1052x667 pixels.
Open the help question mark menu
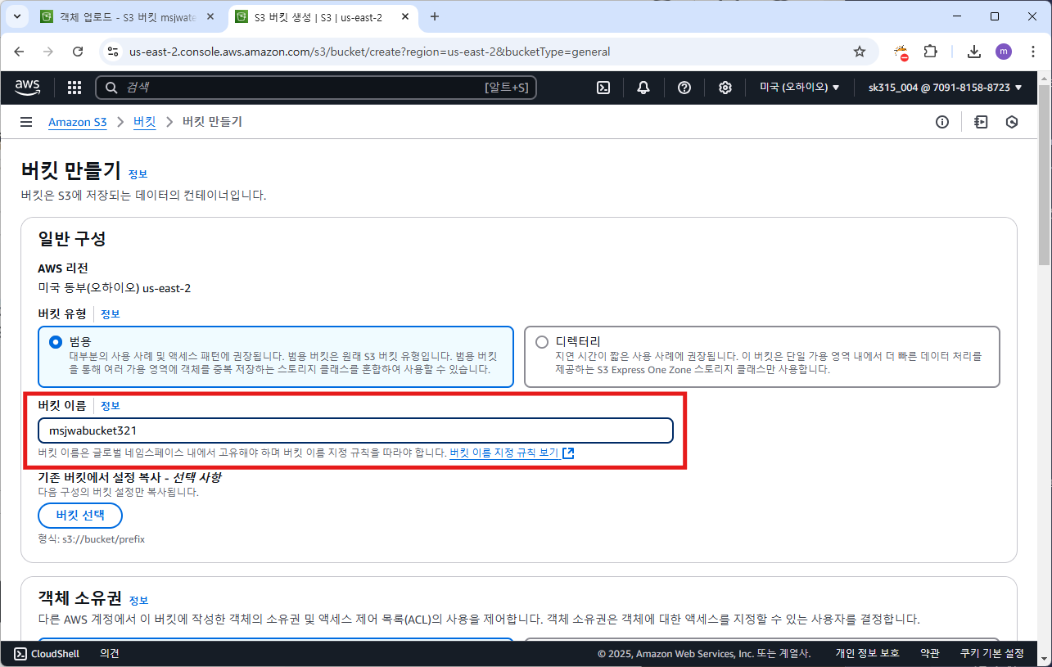(x=684, y=88)
